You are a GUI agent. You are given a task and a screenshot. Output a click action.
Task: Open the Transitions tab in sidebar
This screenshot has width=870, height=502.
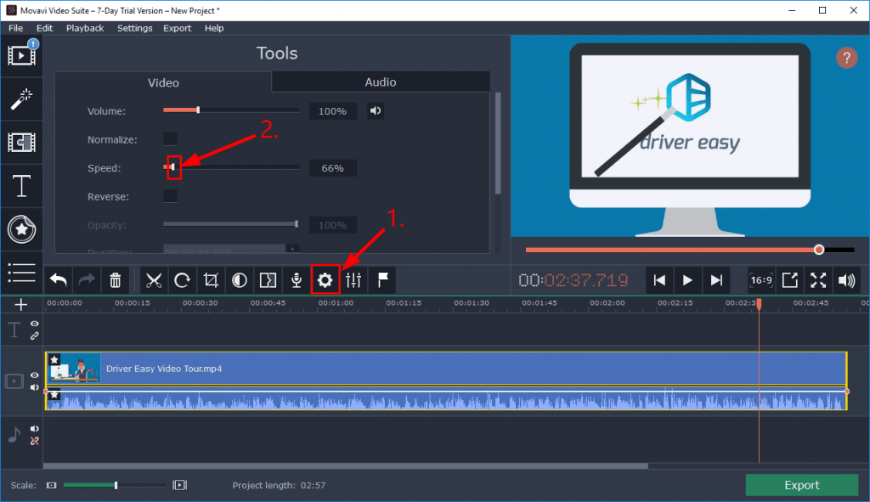(x=21, y=143)
